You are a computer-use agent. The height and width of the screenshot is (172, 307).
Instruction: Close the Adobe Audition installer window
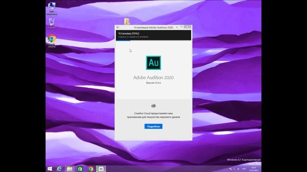(188, 27)
